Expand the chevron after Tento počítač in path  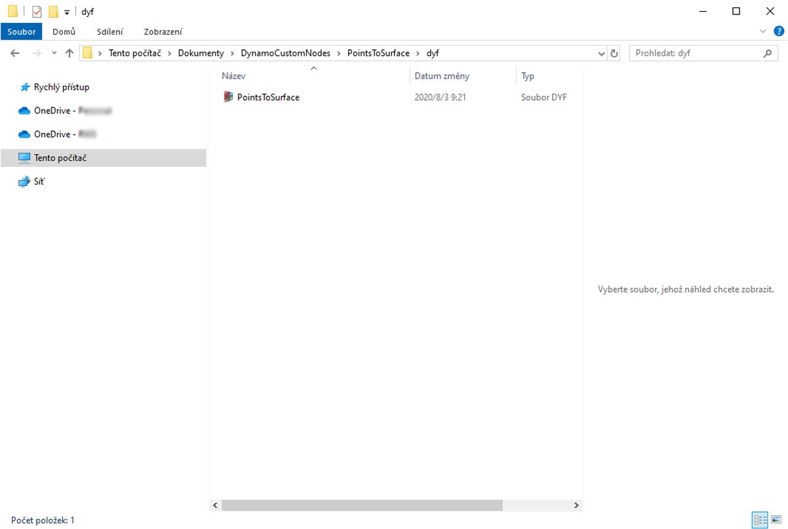169,54
